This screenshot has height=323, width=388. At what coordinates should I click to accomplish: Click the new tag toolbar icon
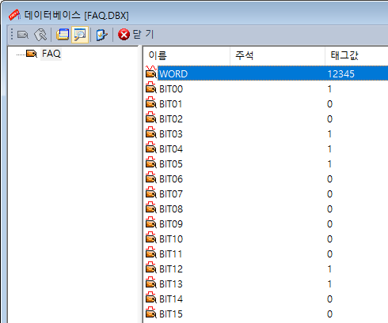click(23, 35)
